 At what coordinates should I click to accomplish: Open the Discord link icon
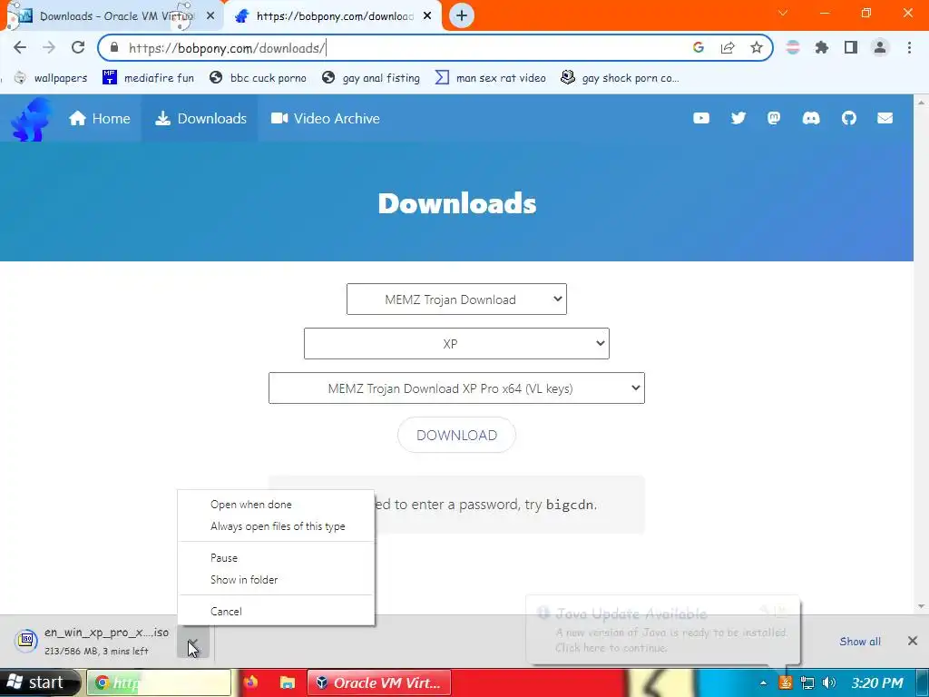(x=811, y=118)
